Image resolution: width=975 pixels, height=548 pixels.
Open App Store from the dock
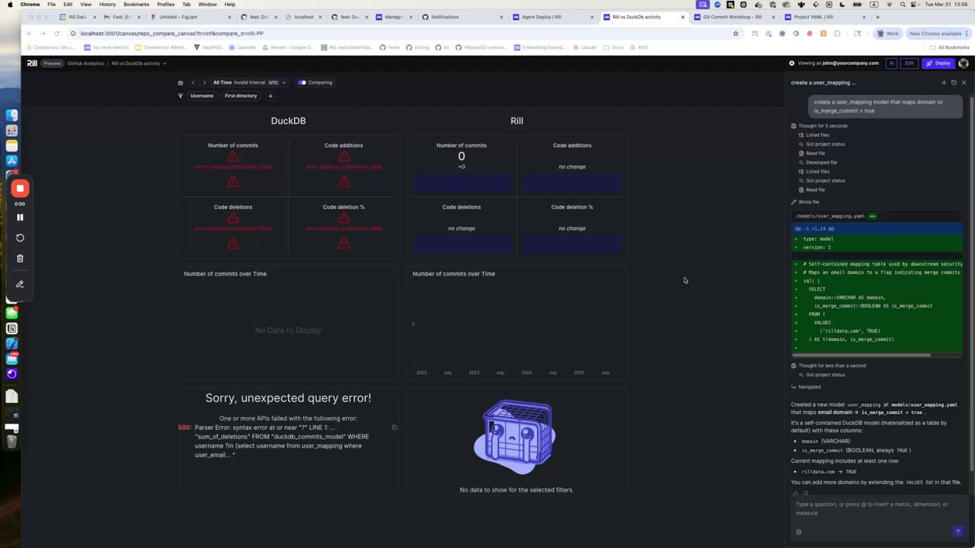pyautogui.click(x=11, y=161)
